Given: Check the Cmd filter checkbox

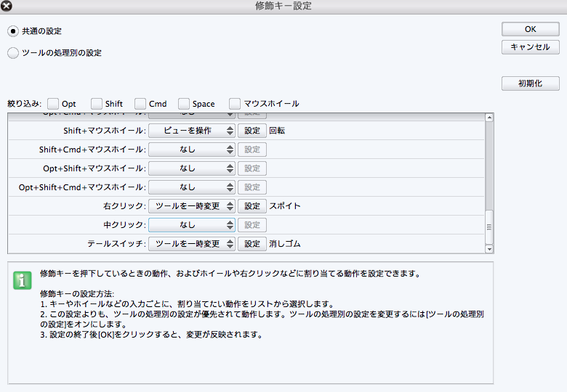Looking at the screenshot, I should coord(140,104).
